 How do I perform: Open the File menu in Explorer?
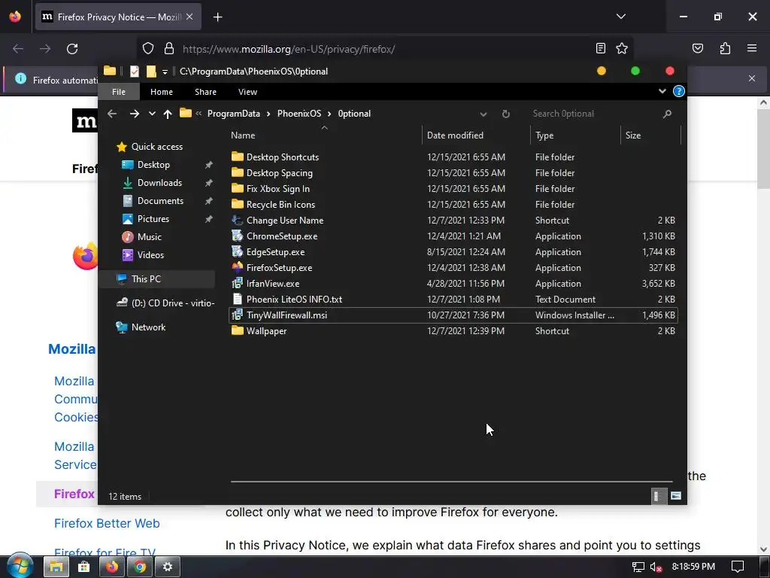(119, 92)
